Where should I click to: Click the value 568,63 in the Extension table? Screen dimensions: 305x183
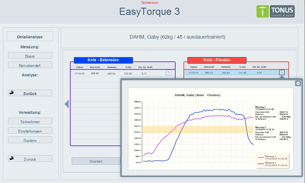coord(95,73)
